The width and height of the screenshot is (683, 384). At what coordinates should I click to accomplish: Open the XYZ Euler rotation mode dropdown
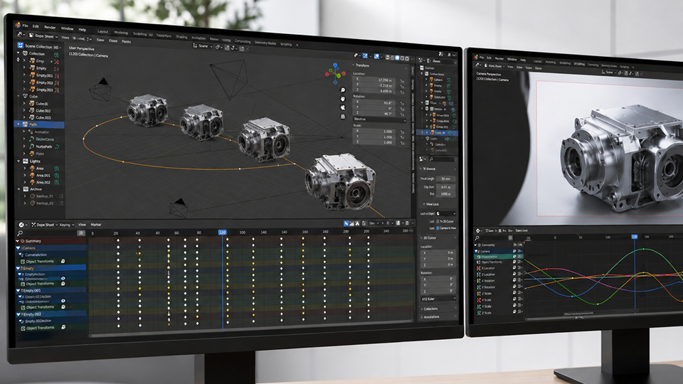pos(438,299)
